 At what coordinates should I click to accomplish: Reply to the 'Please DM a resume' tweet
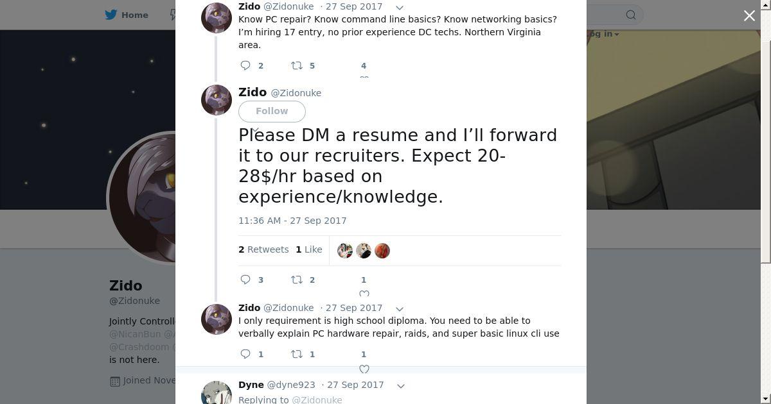click(245, 280)
